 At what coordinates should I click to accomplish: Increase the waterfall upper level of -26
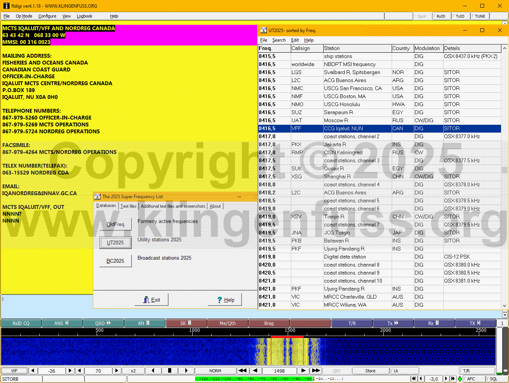[70, 371]
